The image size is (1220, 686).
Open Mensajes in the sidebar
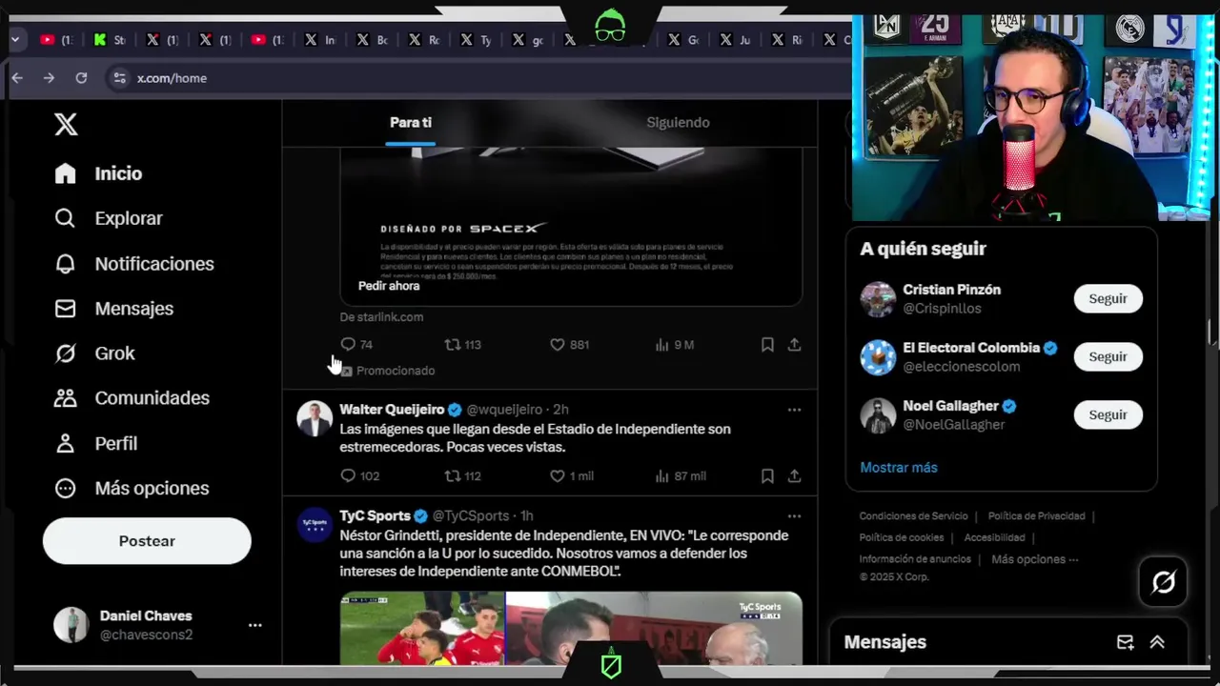(114, 309)
